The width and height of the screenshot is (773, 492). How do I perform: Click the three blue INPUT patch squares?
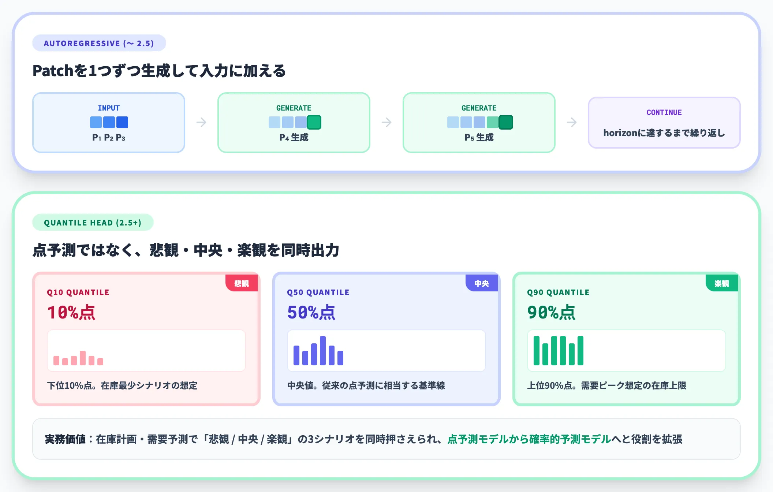tap(109, 122)
